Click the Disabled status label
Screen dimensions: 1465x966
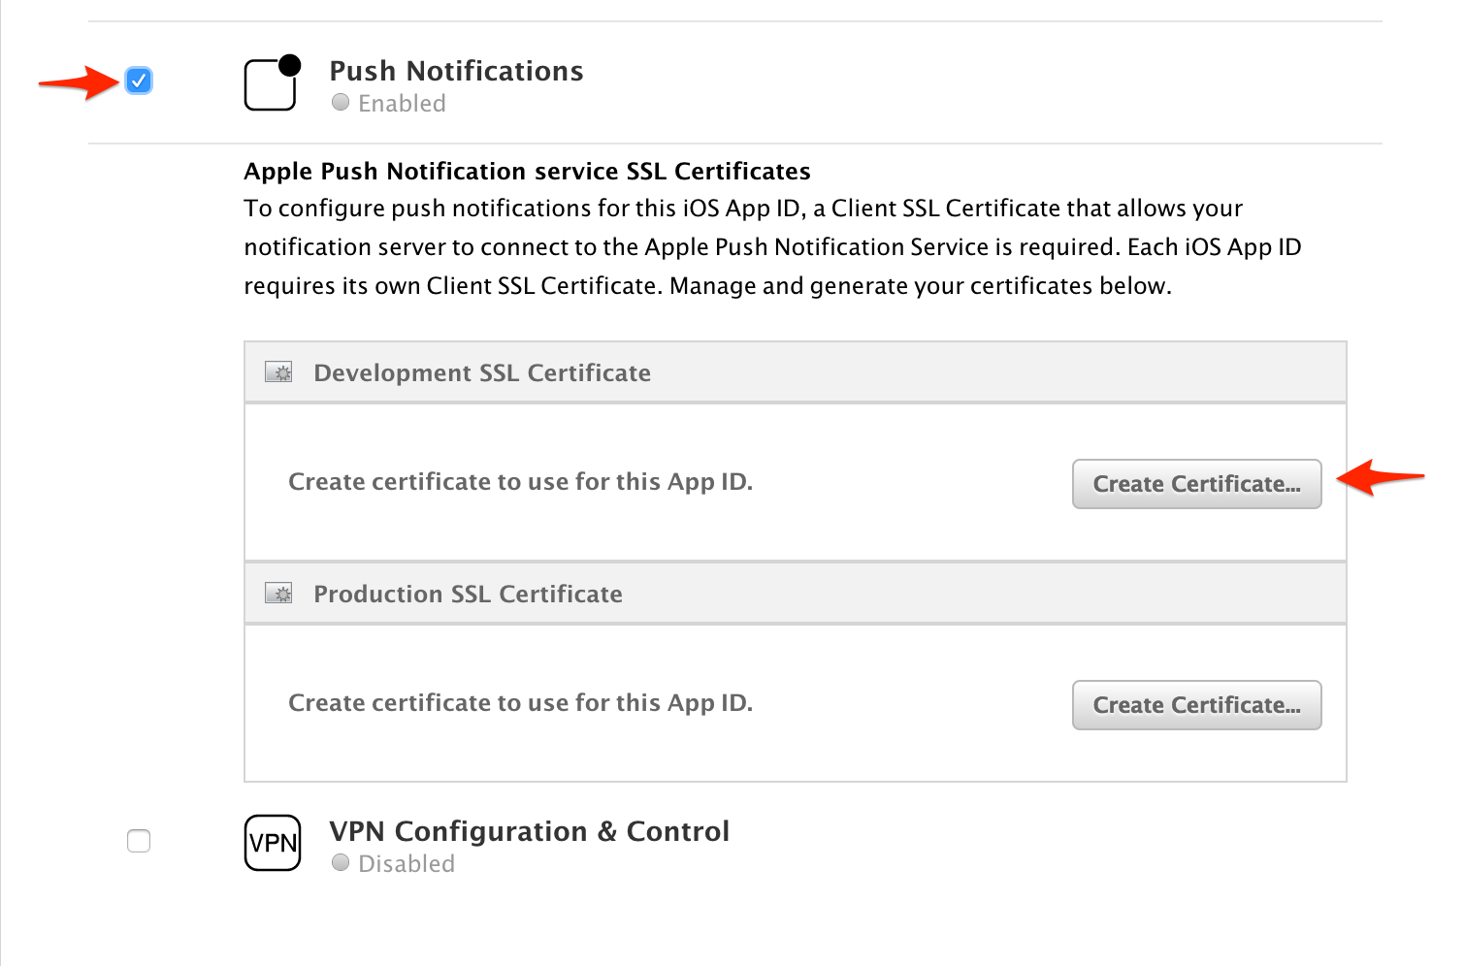pyautogui.click(x=407, y=863)
